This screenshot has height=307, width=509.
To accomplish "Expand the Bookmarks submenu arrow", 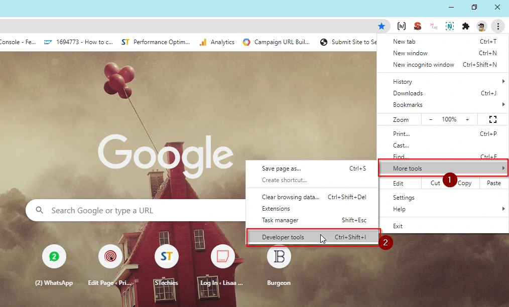I will click(503, 104).
